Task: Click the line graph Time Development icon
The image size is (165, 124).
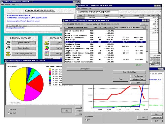Action: (47, 54)
